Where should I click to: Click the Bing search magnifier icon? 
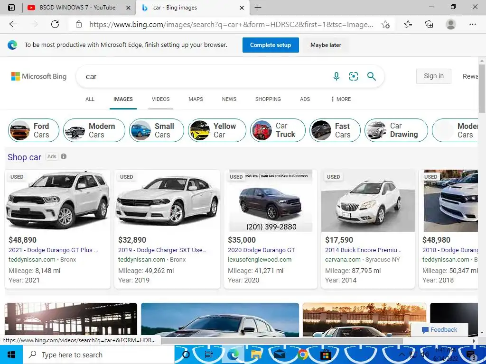(x=371, y=76)
